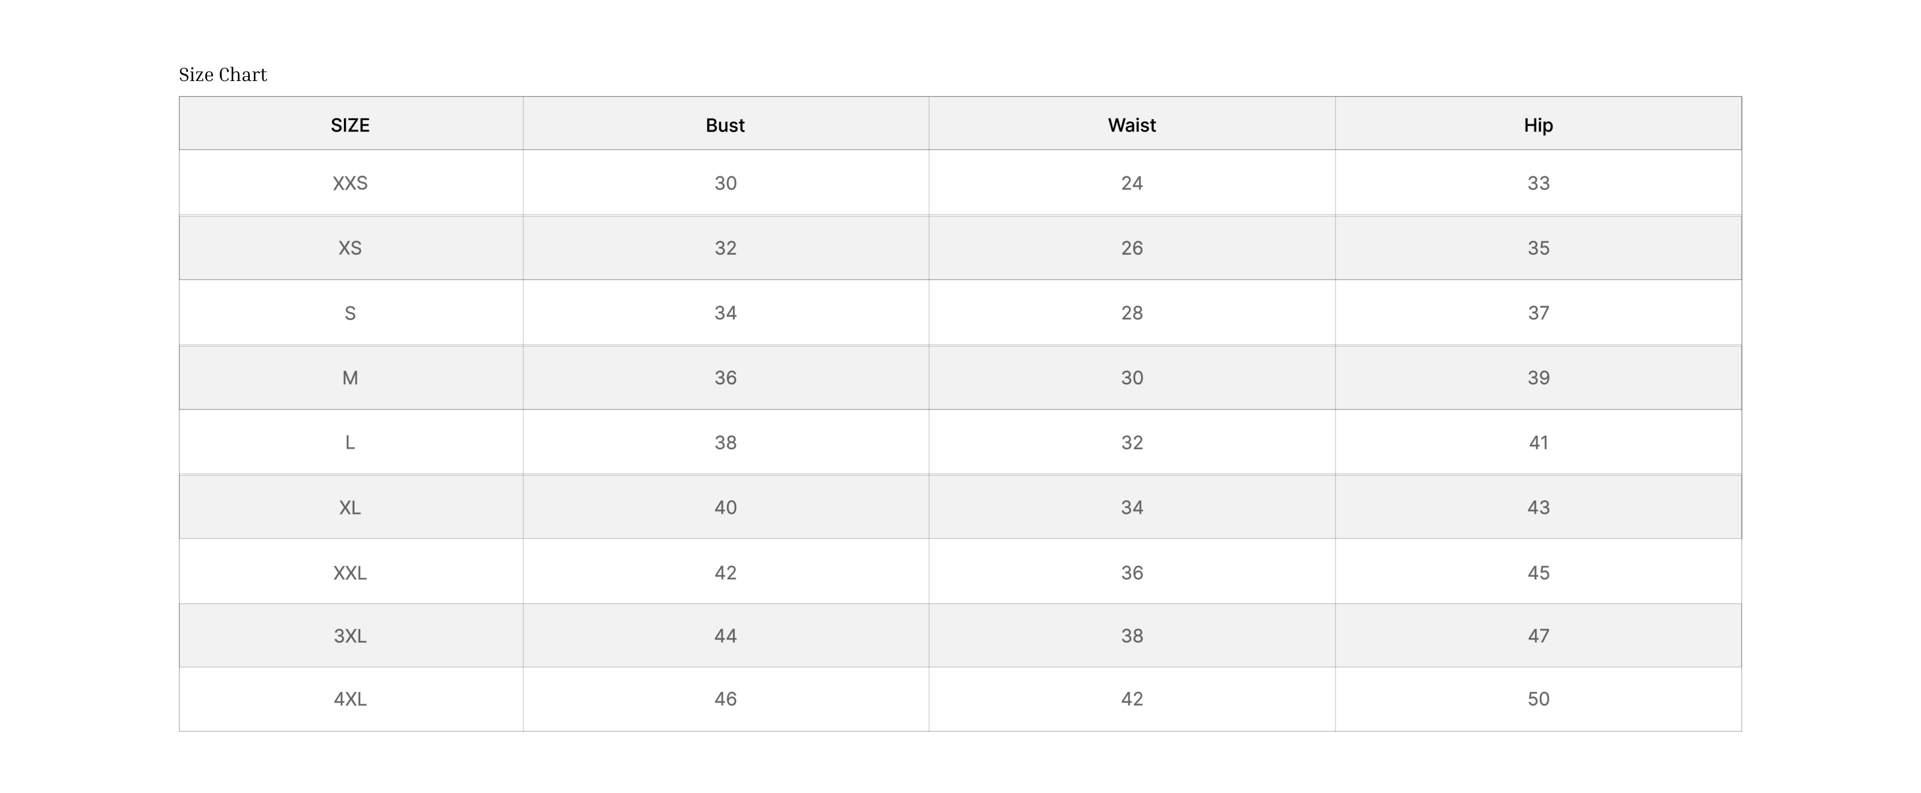
Task: Select the L size row label
Action: pyautogui.click(x=350, y=442)
